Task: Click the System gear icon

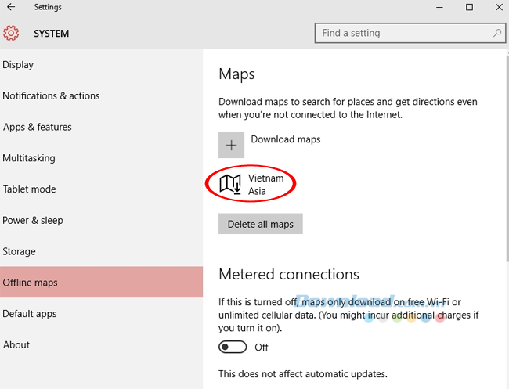Action: (11, 34)
